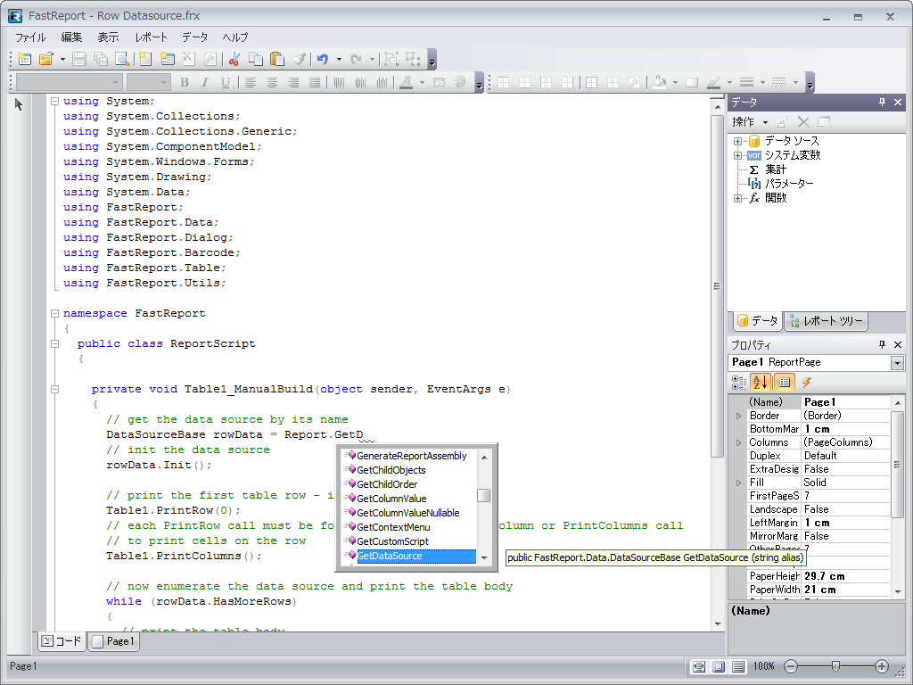Select the pointer tool in left sidebar
Screen dimensions: 913x685
(19, 104)
